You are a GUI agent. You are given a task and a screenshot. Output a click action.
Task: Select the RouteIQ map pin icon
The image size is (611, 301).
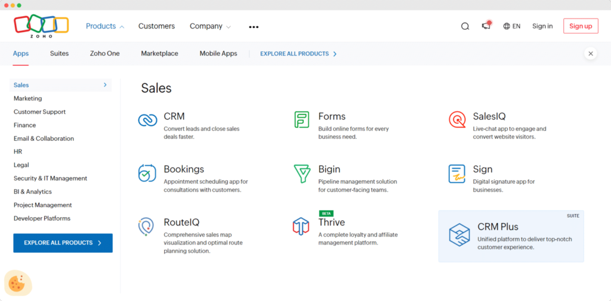(146, 226)
